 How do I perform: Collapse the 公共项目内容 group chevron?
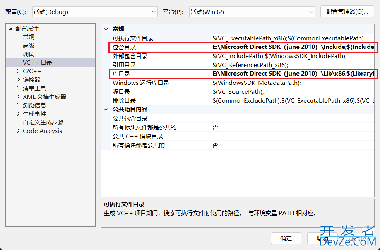(x=106, y=109)
